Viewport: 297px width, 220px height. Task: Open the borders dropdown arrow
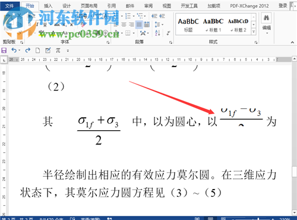click(134, 33)
